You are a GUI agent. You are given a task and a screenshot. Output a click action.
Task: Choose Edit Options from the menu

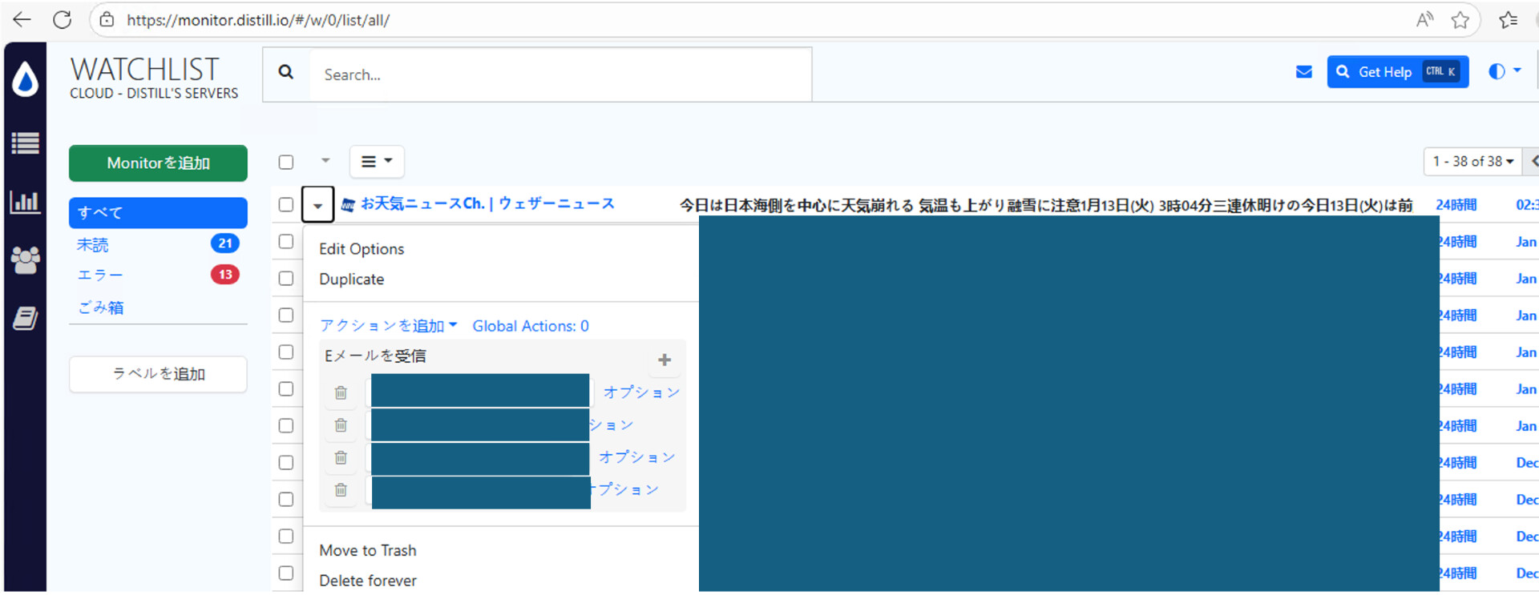[x=362, y=249]
